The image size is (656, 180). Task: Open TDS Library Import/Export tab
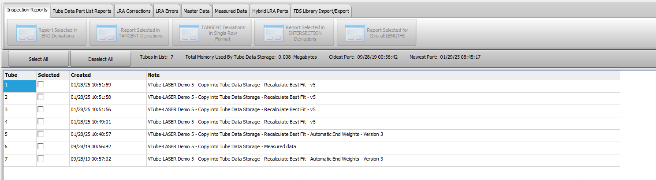click(321, 11)
